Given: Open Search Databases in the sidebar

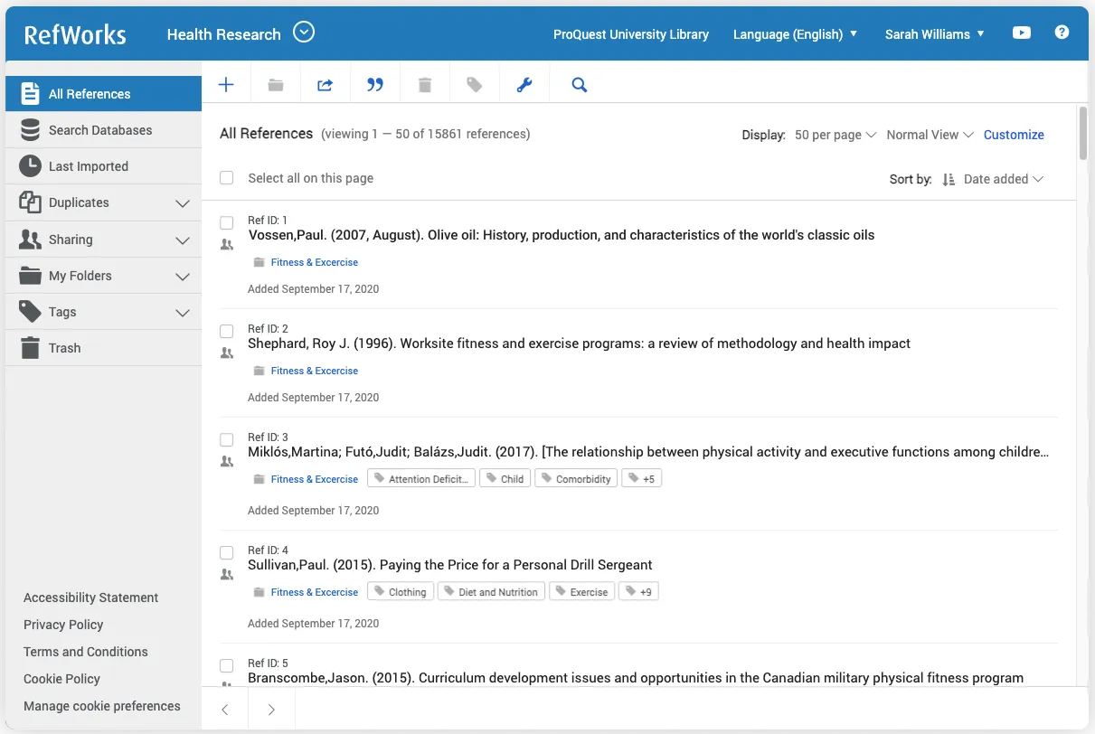Looking at the screenshot, I should 100,130.
